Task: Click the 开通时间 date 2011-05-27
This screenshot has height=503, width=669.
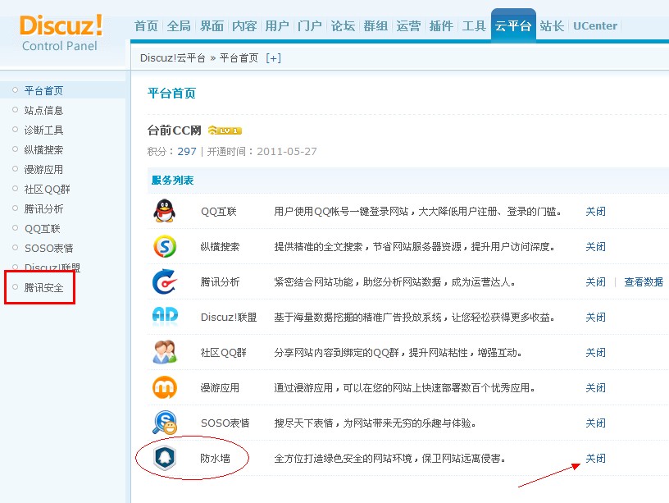Action: 287,151
